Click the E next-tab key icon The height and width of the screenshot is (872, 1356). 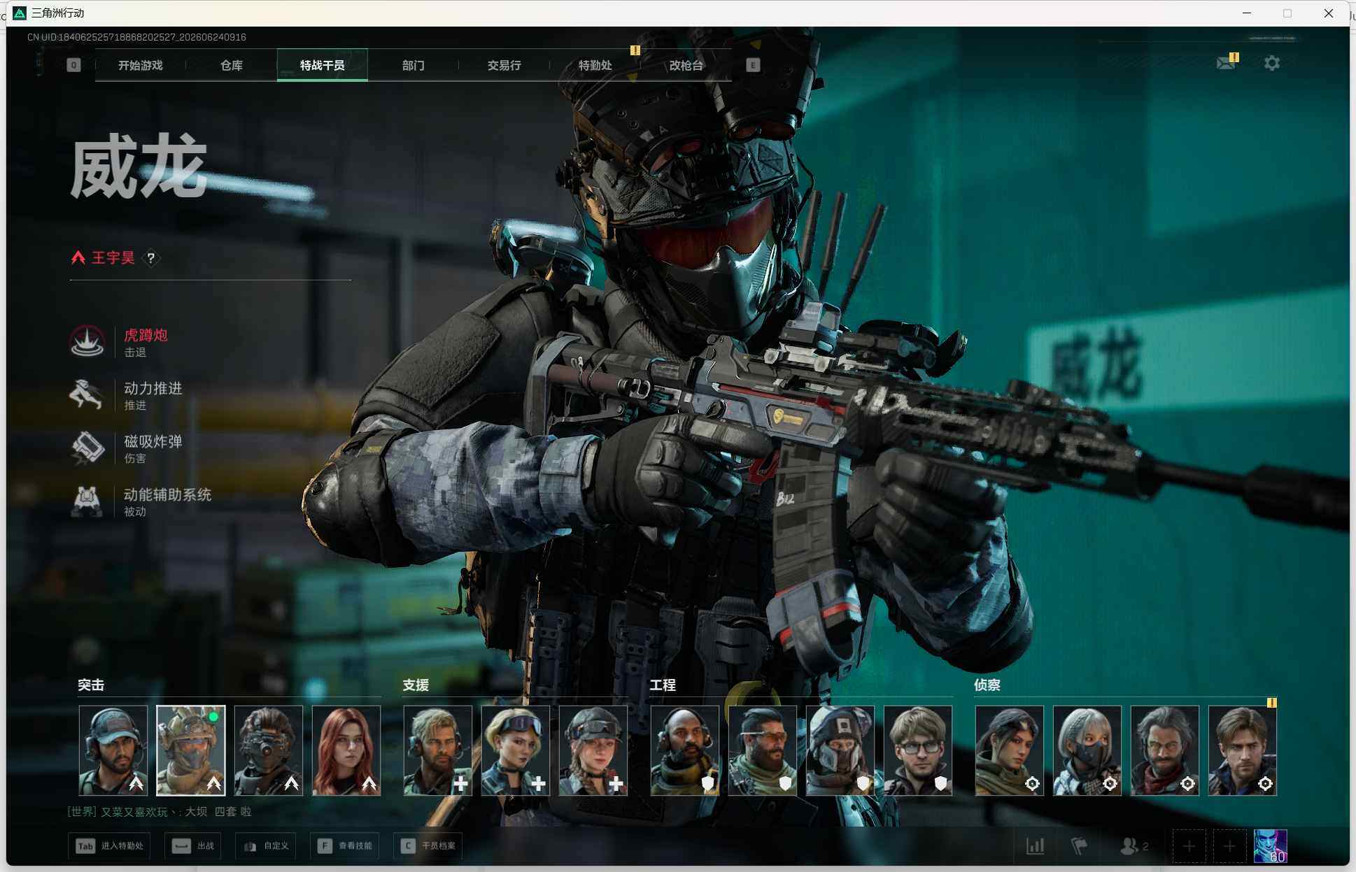(753, 65)
